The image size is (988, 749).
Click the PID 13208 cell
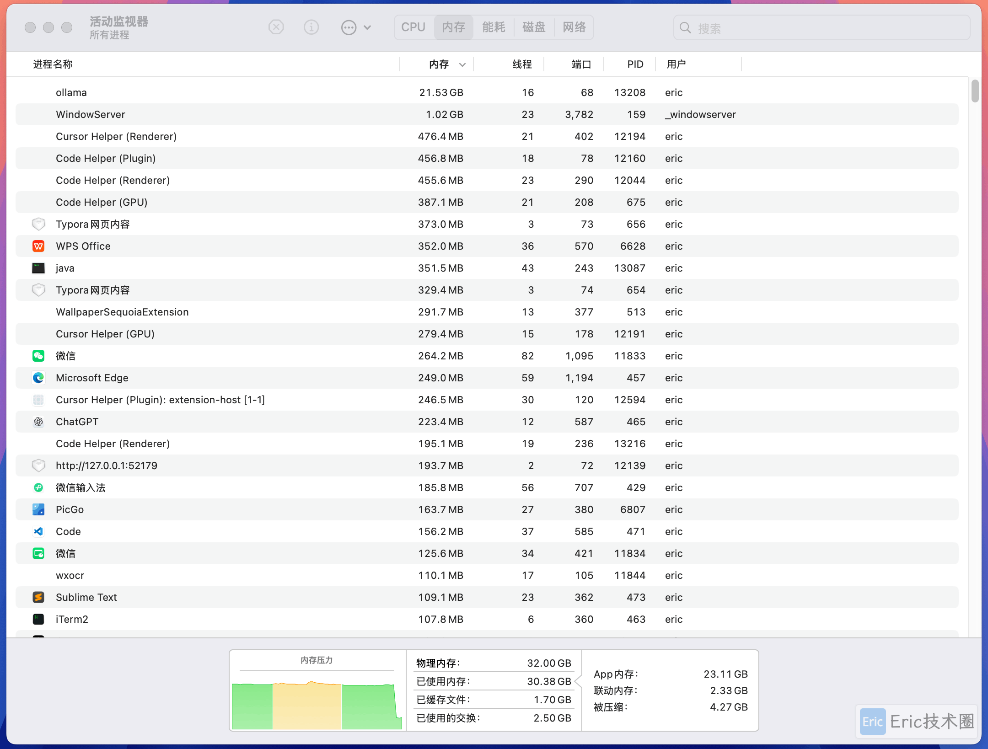[630, 92]
